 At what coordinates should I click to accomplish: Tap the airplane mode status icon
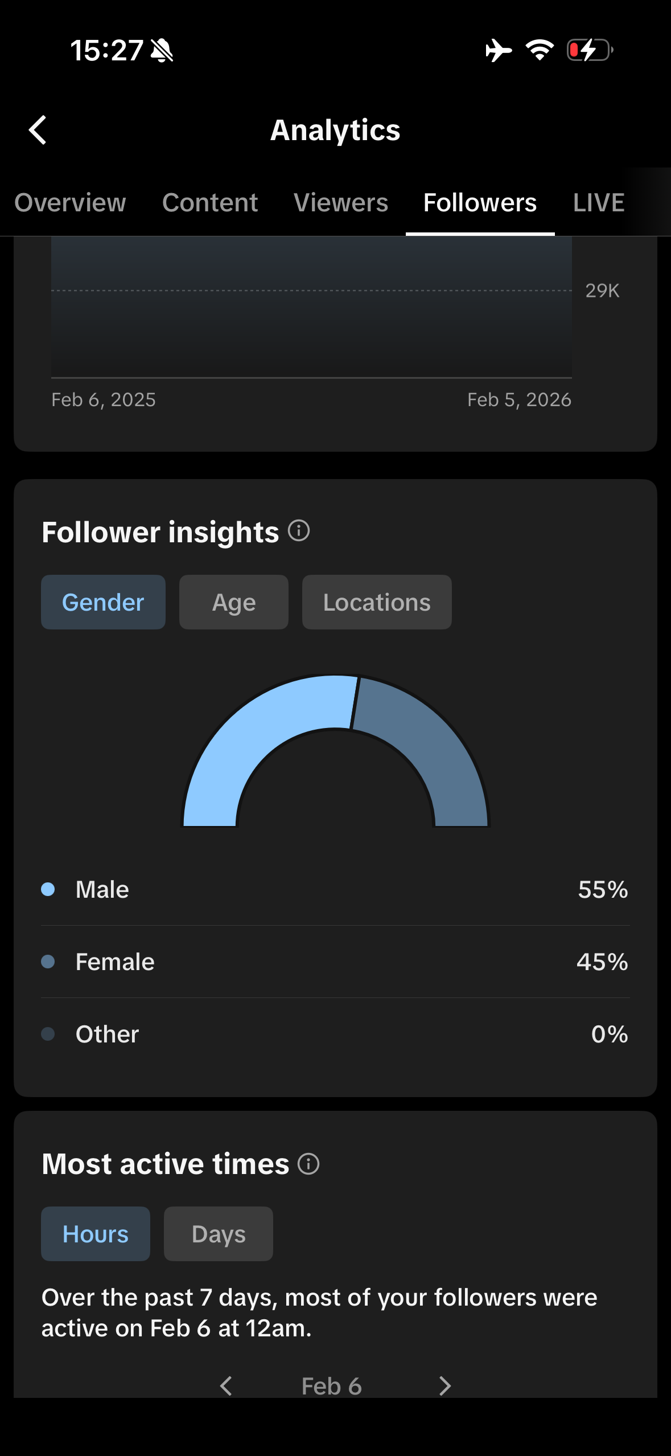498,50
